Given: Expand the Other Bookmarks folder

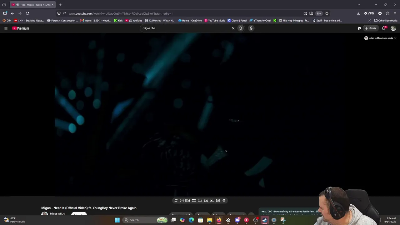Looking at the screenshot, I should [x=386, y=21].
